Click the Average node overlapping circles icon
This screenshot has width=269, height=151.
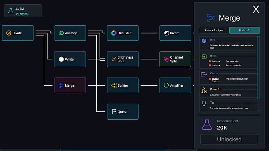(x=61, y=33)
